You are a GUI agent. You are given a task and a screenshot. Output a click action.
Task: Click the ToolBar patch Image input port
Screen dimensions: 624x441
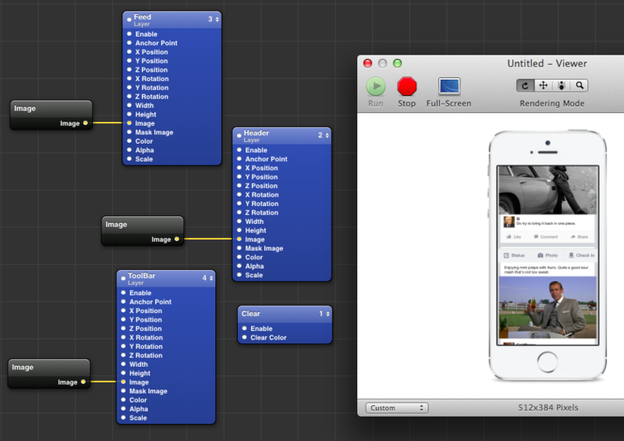tap(123, 382)
